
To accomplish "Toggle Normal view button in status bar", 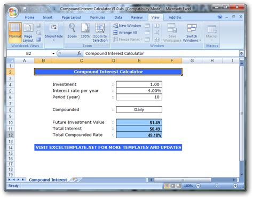I will [167, 186].
